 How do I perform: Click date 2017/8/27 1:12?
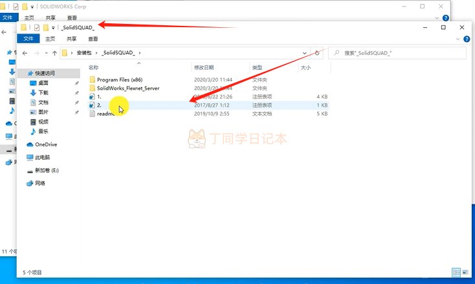point(212,105)
